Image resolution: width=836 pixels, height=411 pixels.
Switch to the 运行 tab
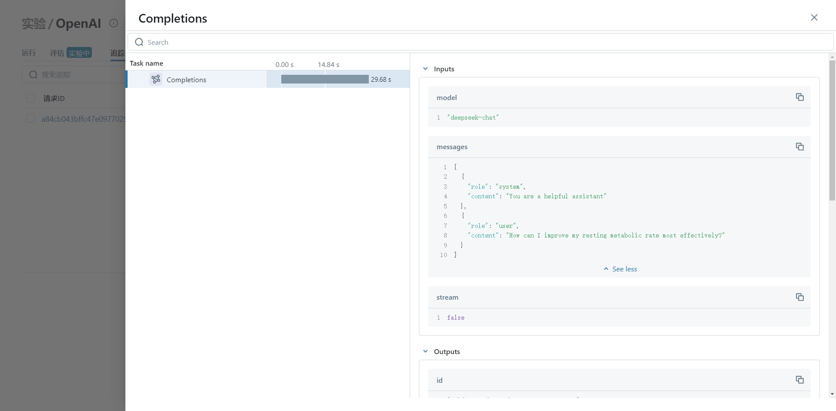29,53
